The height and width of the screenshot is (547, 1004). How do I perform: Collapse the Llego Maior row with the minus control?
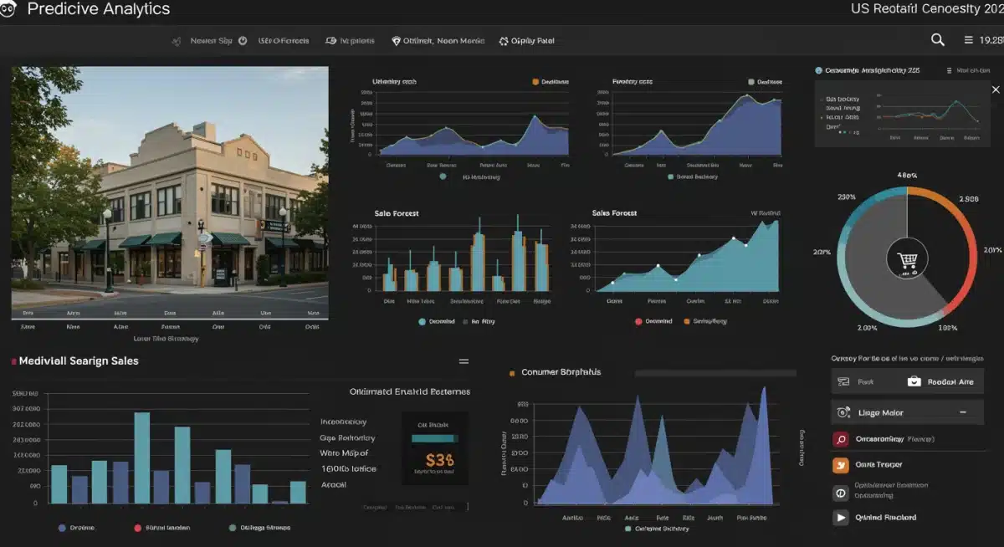(963, 412)
